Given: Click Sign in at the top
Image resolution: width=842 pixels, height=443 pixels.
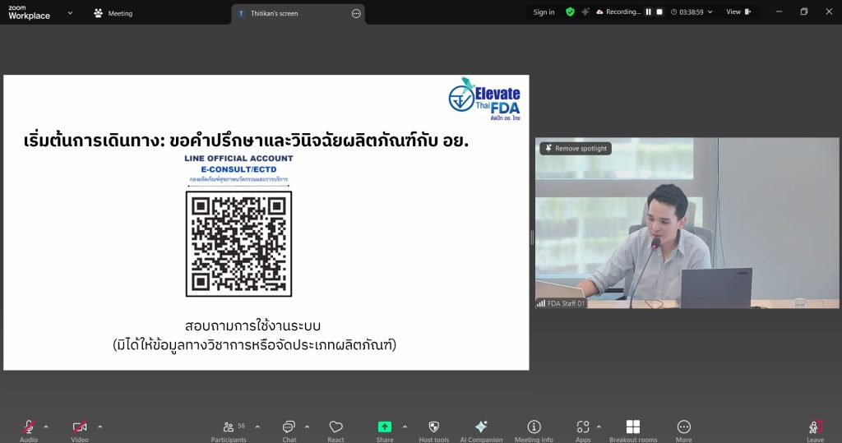Looking at the screenshot, I should click(544, 12).
